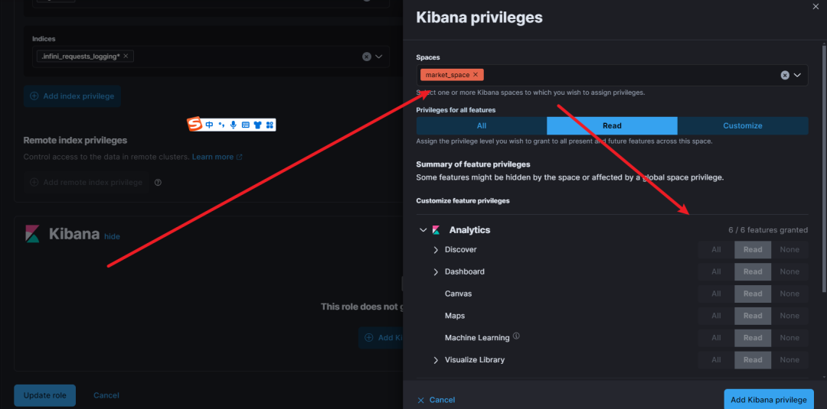Image resolution: width=827 pixels, height=409 pixels.
Task: Click the Kibana logo beside Analytics
Action: click(436, 230)
